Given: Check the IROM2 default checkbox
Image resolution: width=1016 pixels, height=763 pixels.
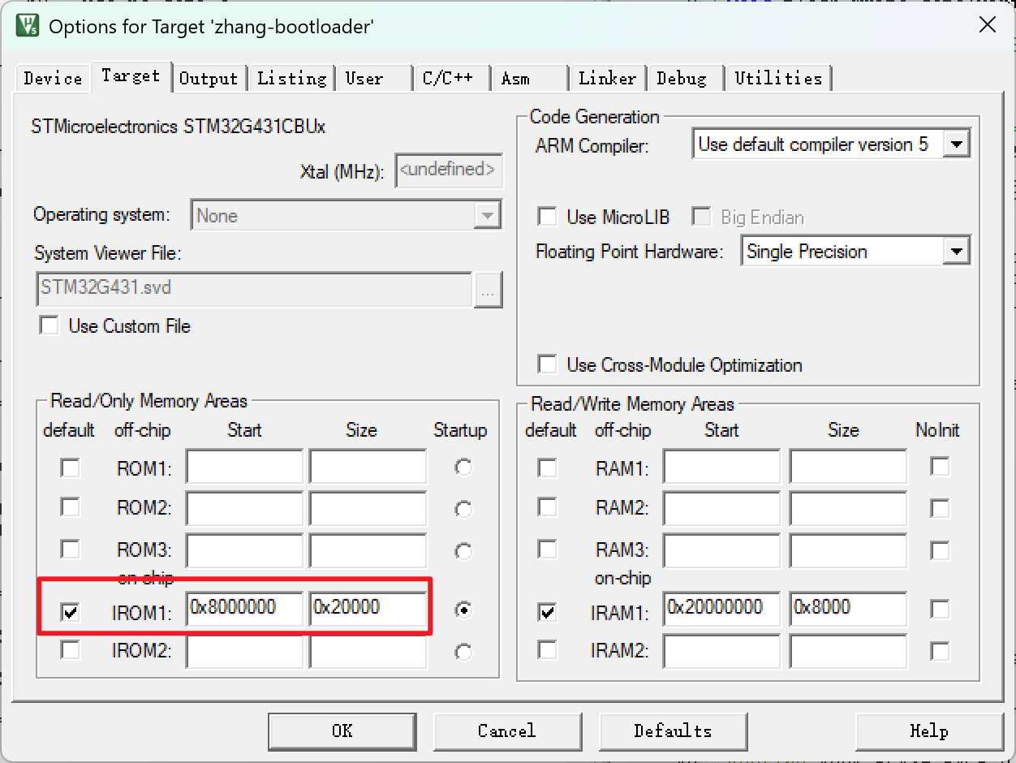Looking at the screenshot, I should click(71, 650).
